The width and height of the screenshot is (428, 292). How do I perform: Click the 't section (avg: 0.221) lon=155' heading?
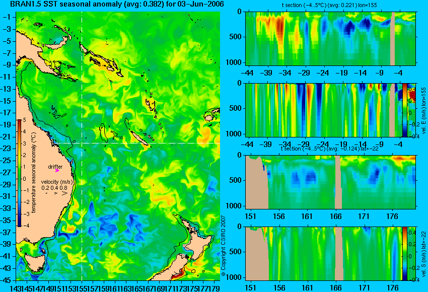(x=329, y=5)
